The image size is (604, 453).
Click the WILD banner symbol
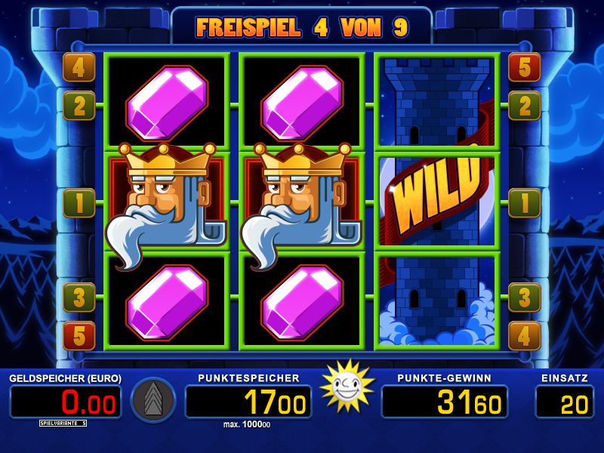point(437,196)
